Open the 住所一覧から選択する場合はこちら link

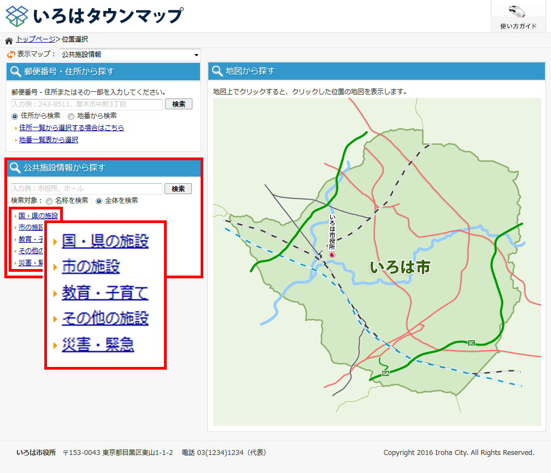71,127
